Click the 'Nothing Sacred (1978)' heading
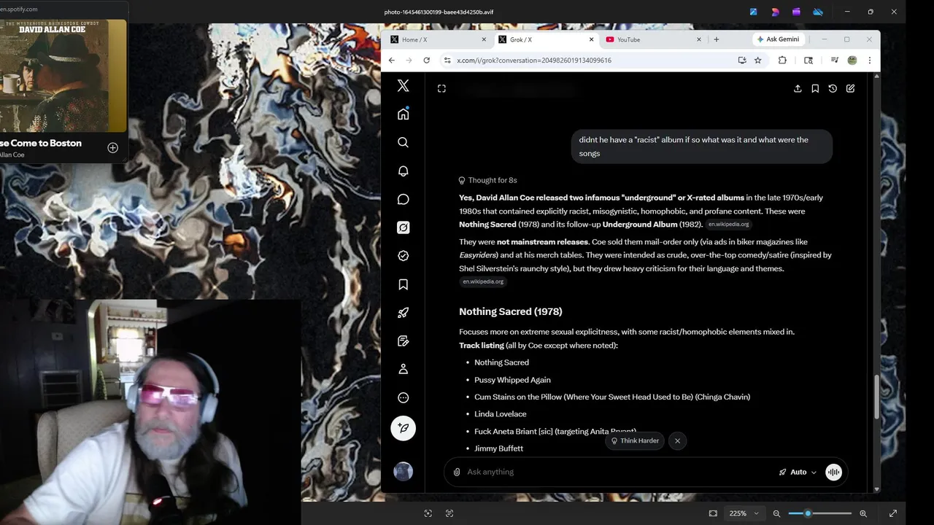934x525 pixels. coord(510,311)
